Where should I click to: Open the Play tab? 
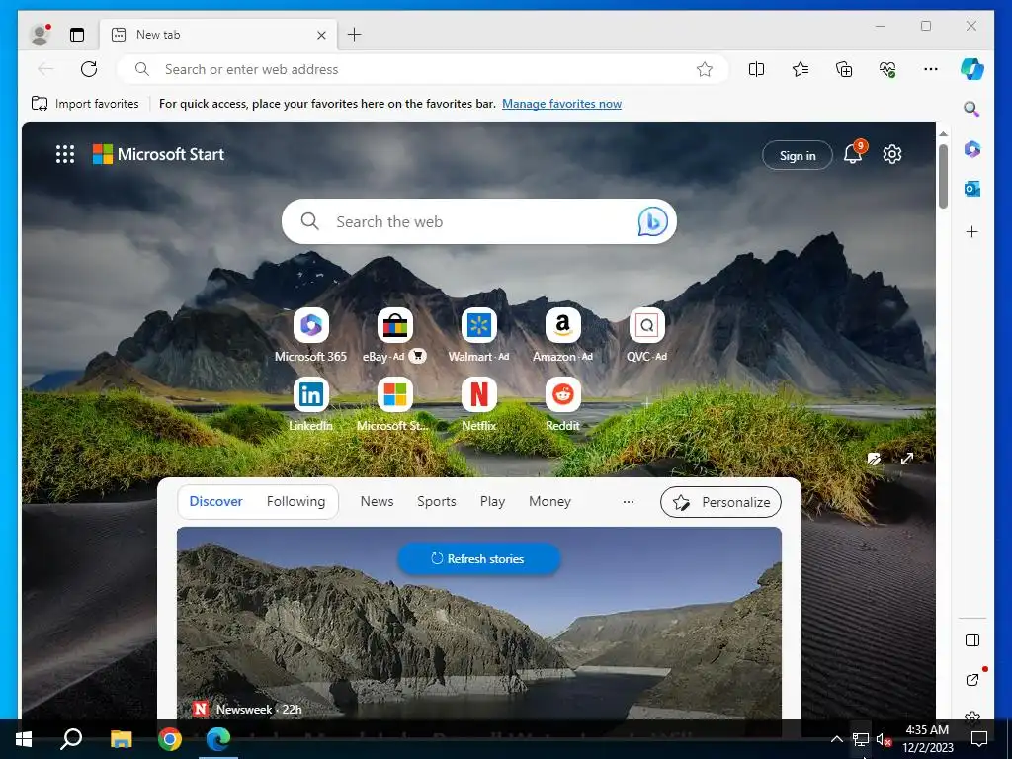492,501
